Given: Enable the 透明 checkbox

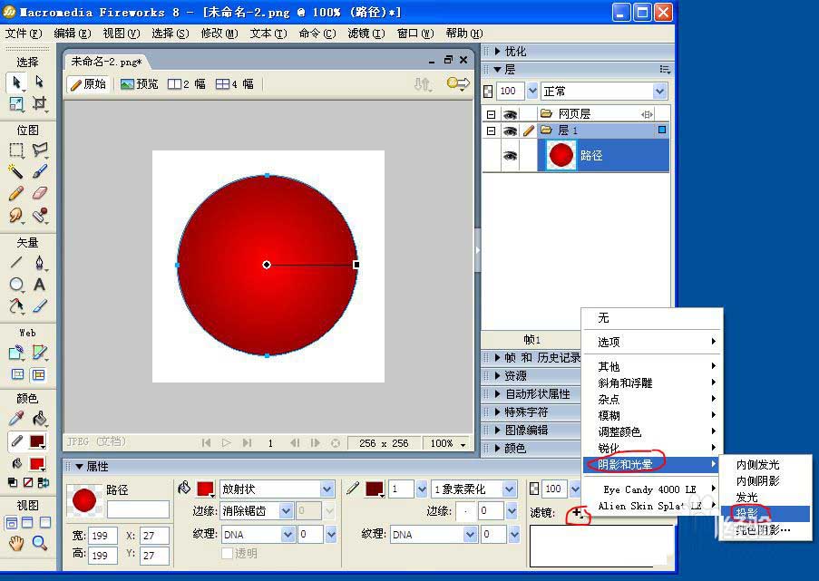Looking at the screenshot, I should (228, 553).
